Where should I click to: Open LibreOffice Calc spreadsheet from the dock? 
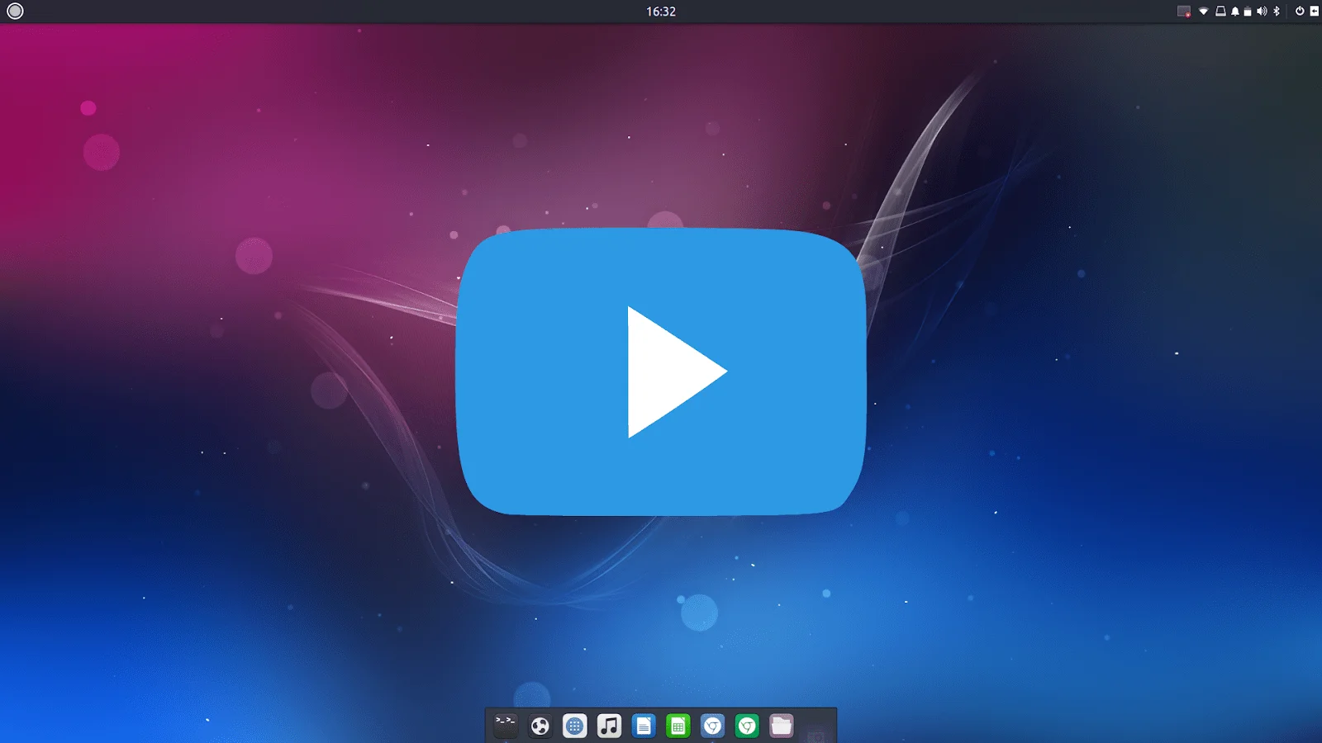(678, 726)
